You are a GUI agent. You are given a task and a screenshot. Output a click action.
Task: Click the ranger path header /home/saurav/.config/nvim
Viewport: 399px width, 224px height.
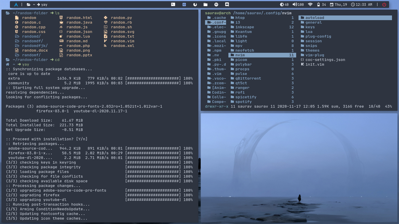click(x=262, y=13)
